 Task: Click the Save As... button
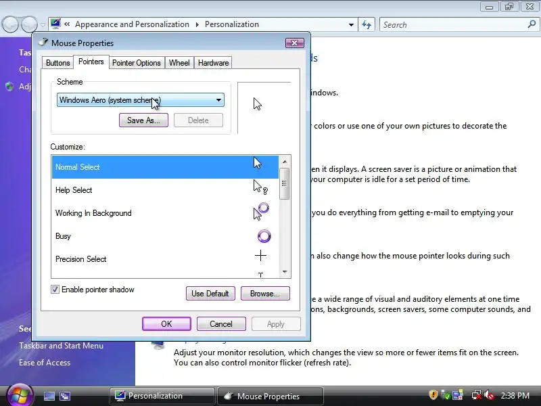tap(143, 120)
